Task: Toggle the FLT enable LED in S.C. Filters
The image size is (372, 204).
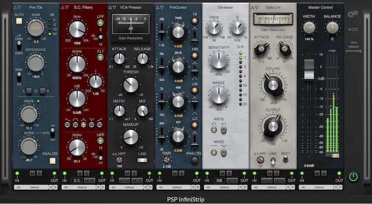Action: 100,57
